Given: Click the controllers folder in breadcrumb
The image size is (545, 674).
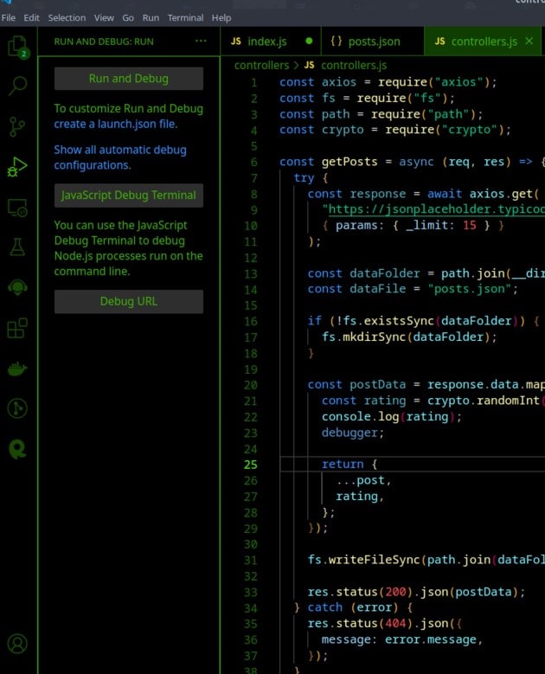Looking at the screenshot, I should [260, 65].
